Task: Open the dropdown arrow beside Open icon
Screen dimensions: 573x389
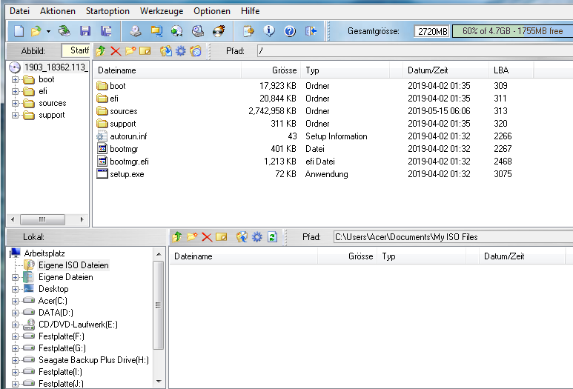Action: click(x=48, y=31)
